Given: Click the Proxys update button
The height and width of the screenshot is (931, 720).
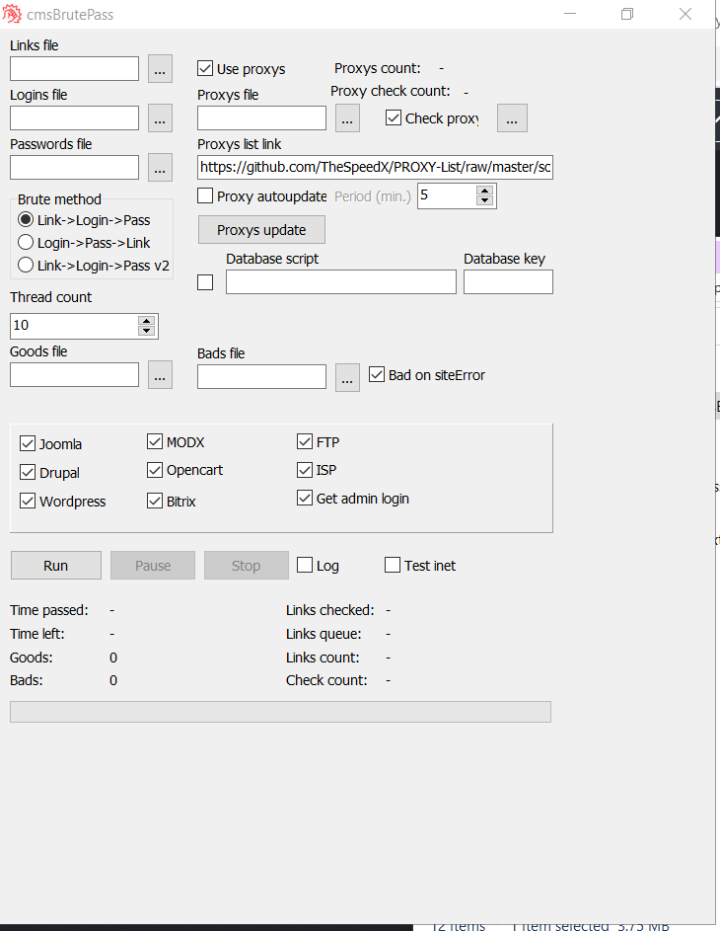Looking at the screenshot, I should tap(261, 230).
